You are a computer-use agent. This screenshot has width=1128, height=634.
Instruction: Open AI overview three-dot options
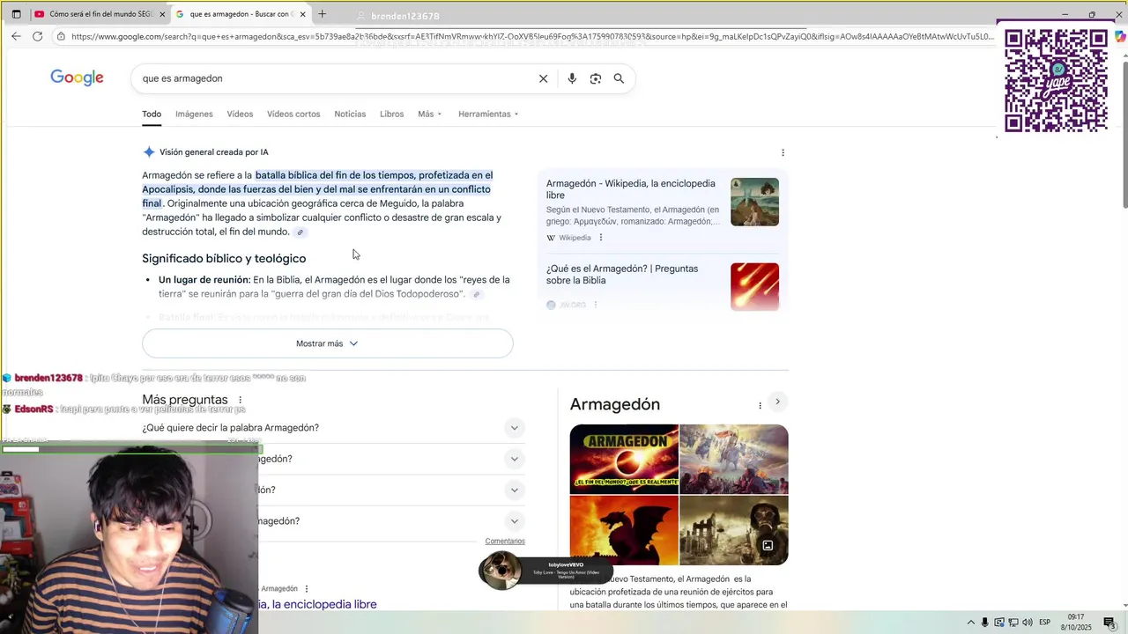pos(783,152)
